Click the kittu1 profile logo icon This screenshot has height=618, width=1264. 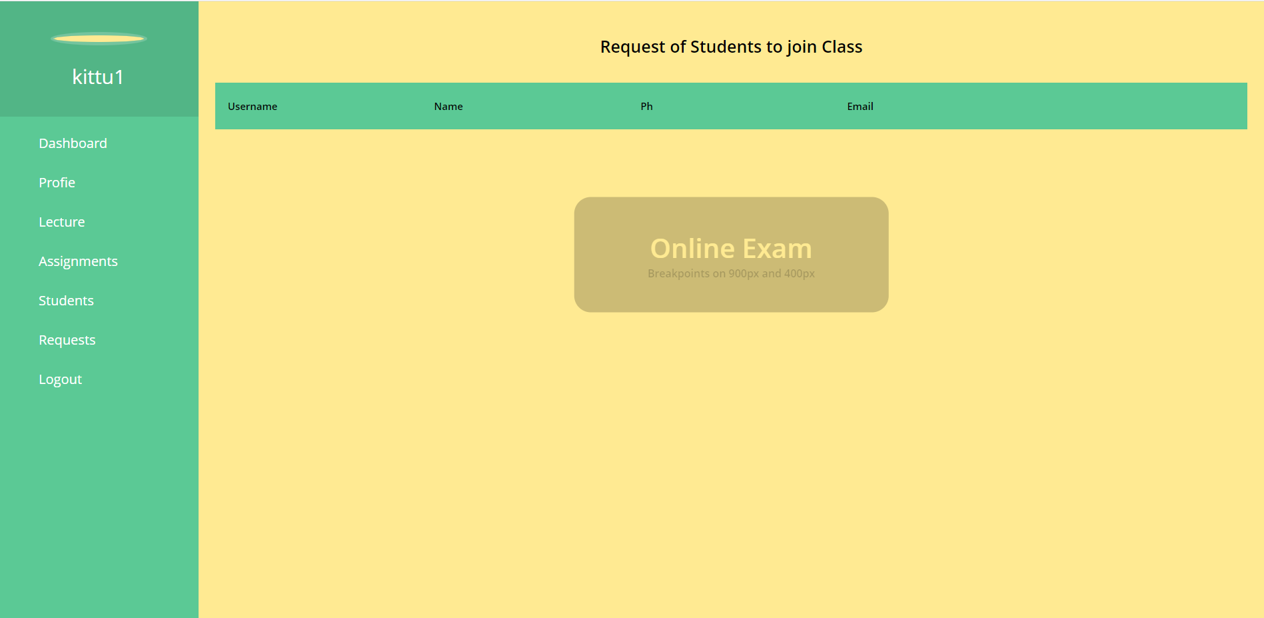[99, 39]
